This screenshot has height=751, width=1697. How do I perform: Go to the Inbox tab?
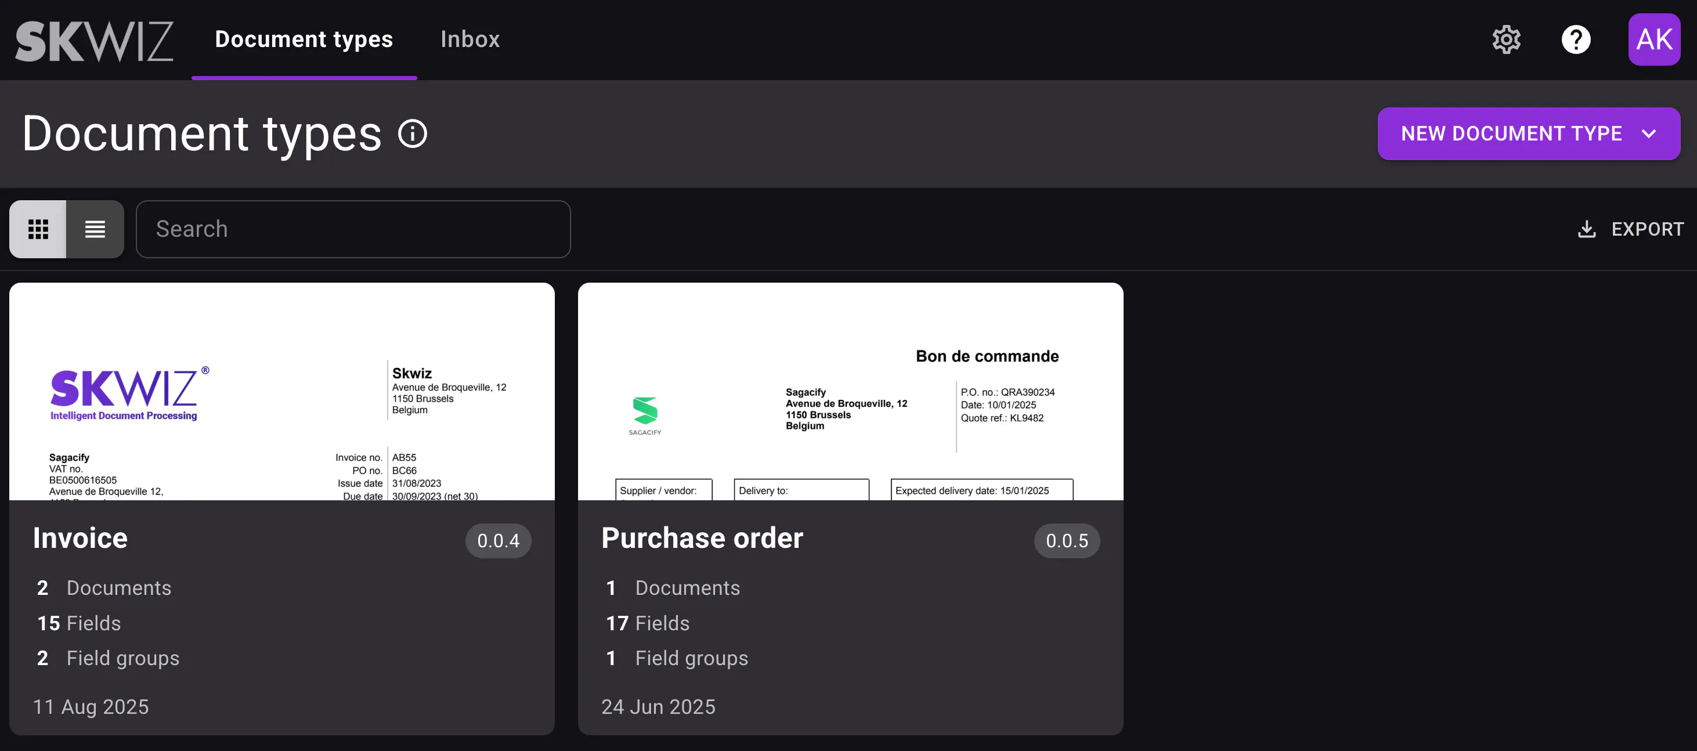(x=470, y=39)
